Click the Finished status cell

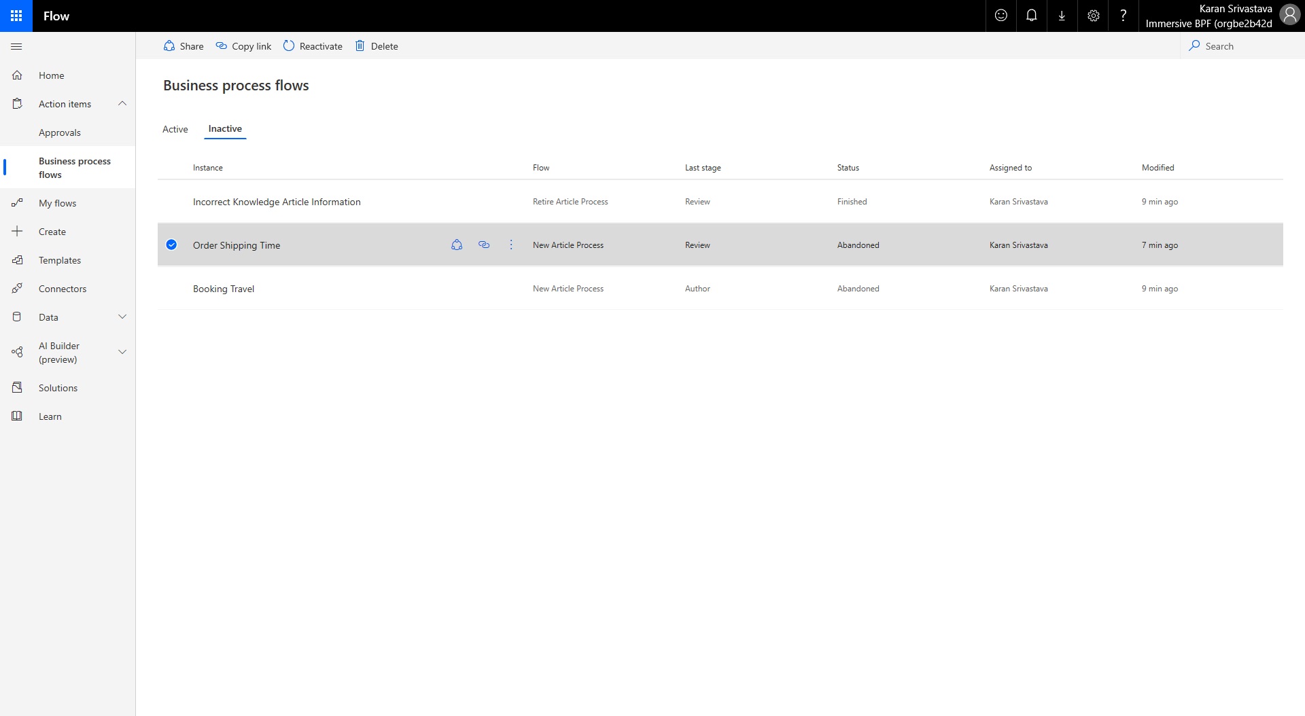(852, 202)
